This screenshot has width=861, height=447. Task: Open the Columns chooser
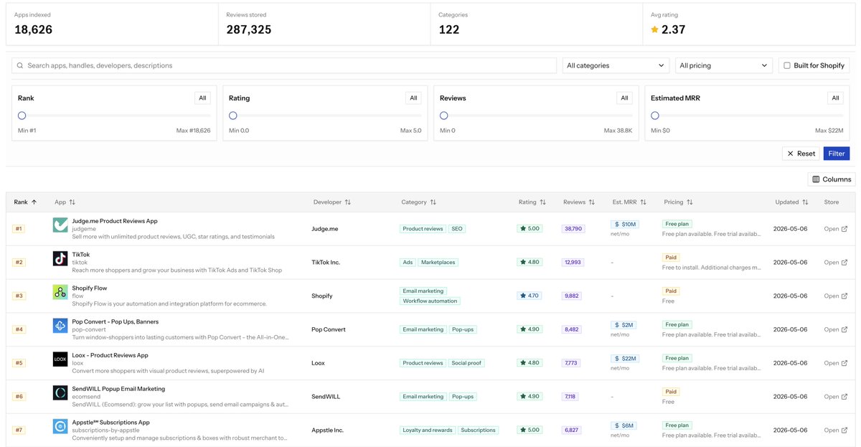tap(832, 179)
